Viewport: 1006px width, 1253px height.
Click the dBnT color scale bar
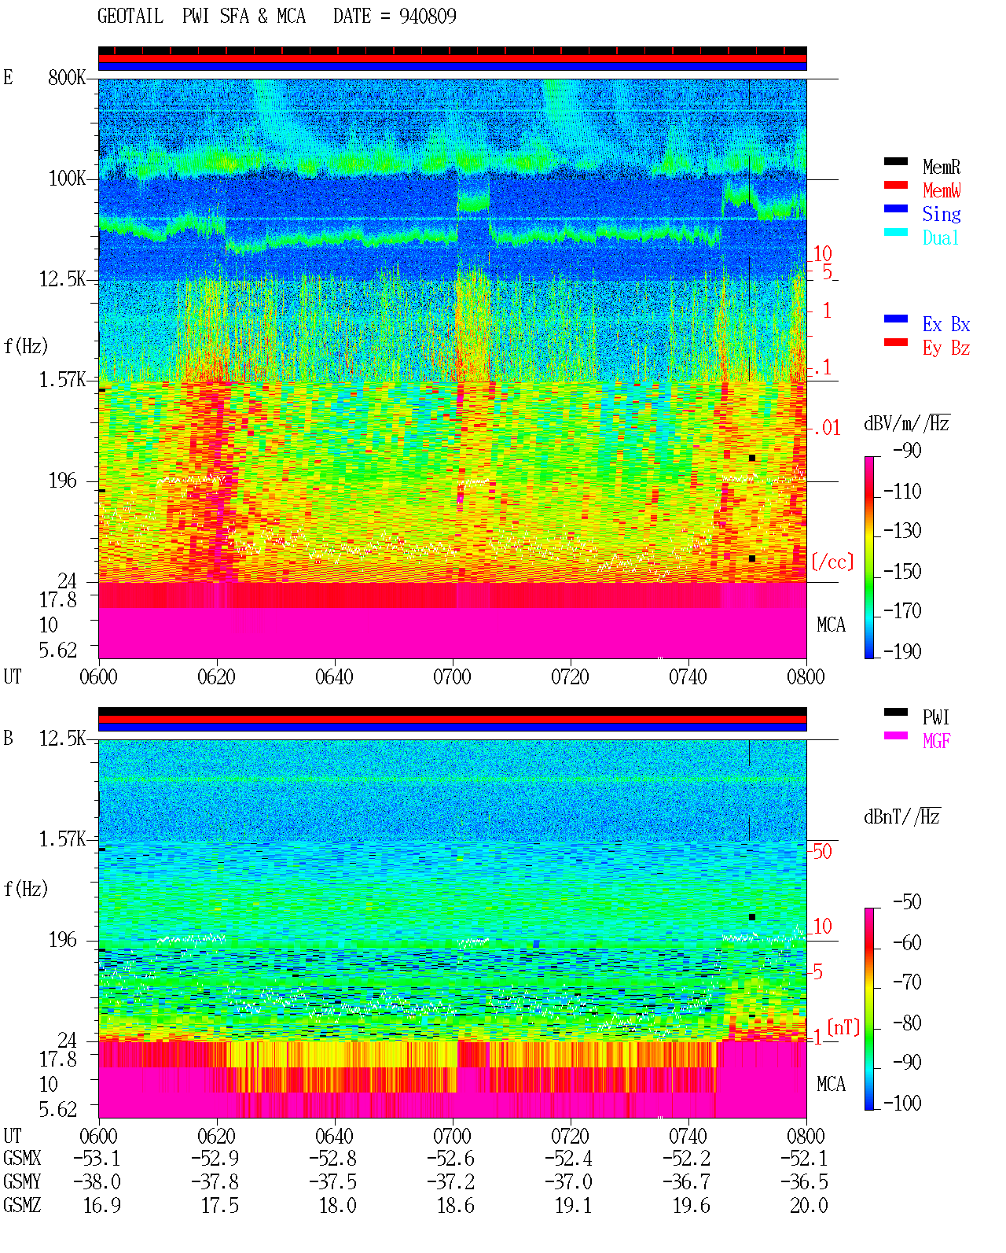click(869, 1009)
